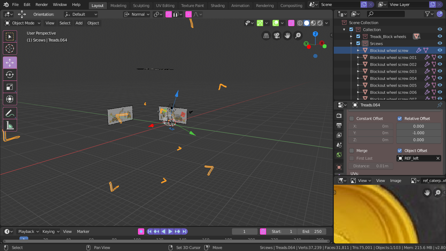Click the viewport zoom magnifier icon
This screenshot has width=446, height=251.
[298, 36]
